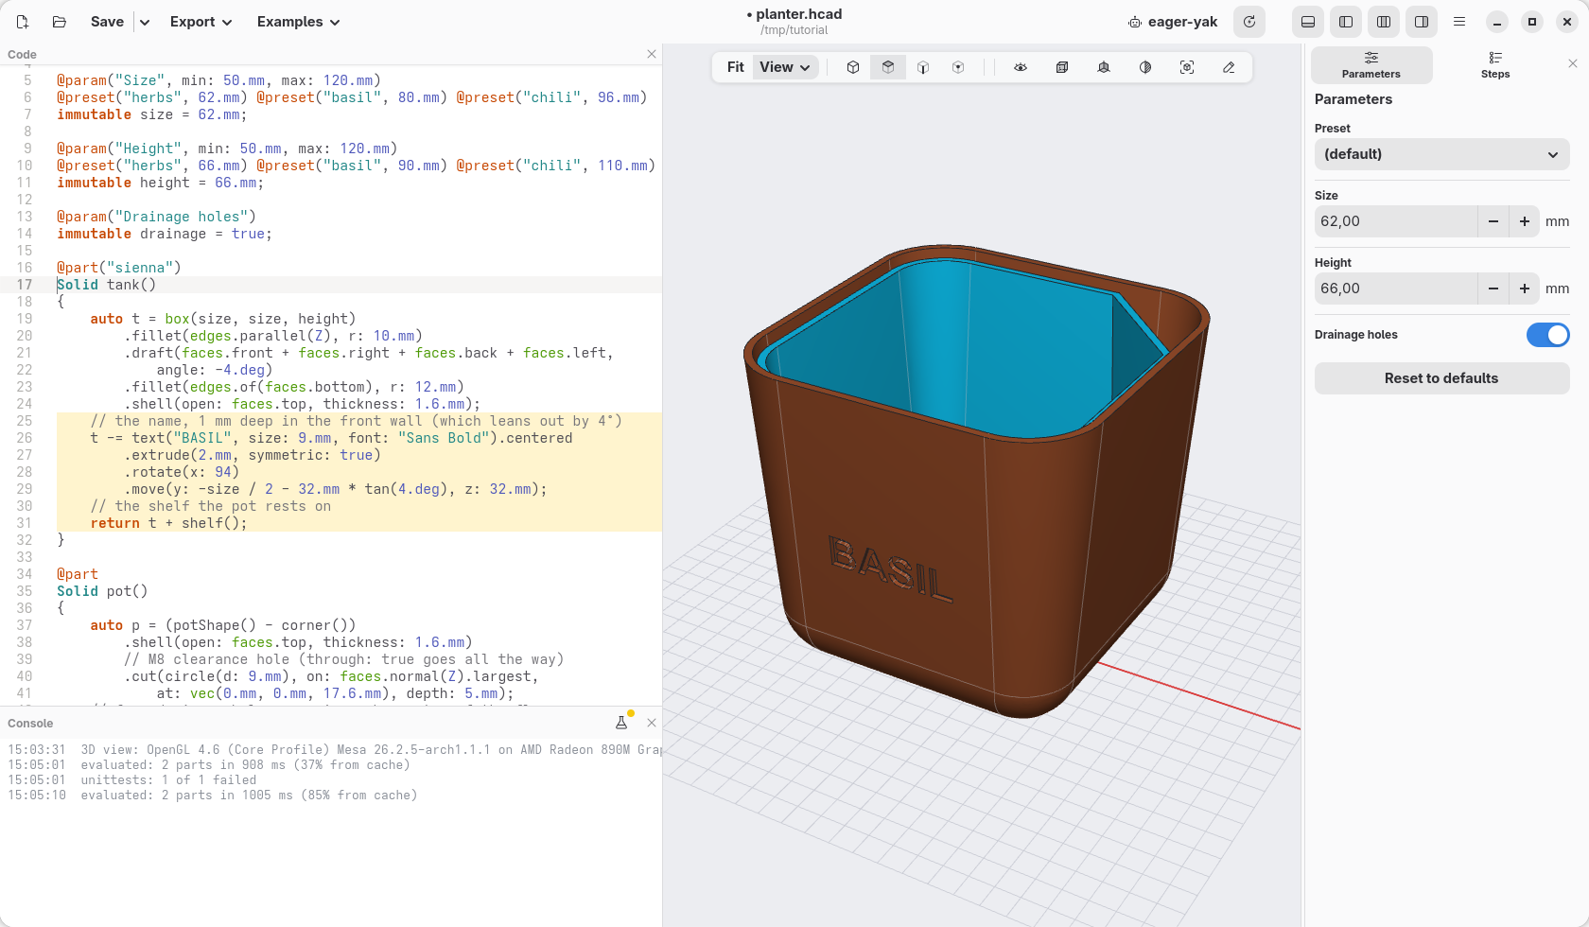Click the cube on grid plane icon
The width and height of the screenshot is (1589, 927).
pyautogui.click(x=1104, y=67)
